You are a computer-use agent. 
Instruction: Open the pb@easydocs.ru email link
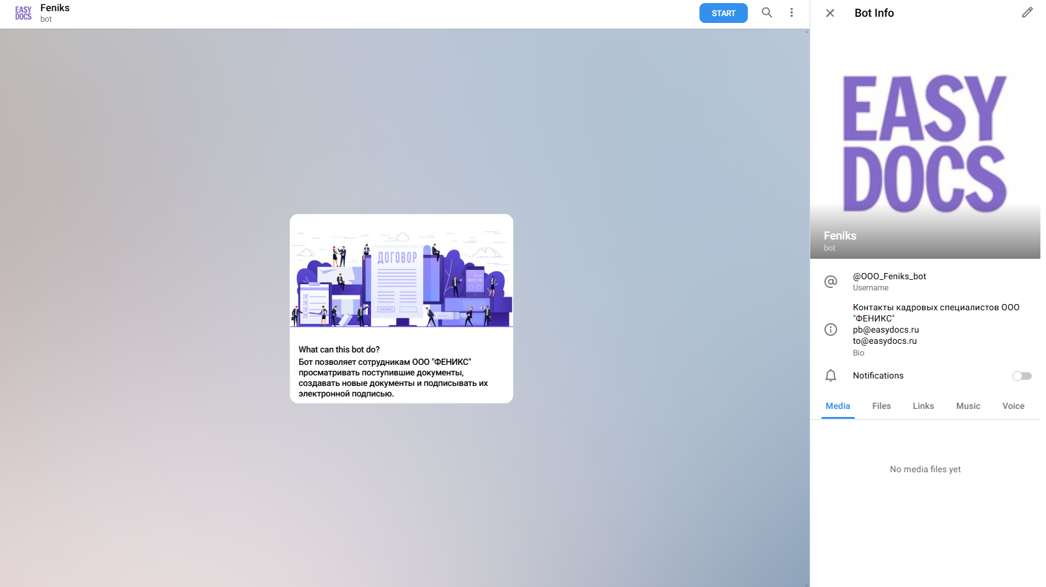coord(885,329)
